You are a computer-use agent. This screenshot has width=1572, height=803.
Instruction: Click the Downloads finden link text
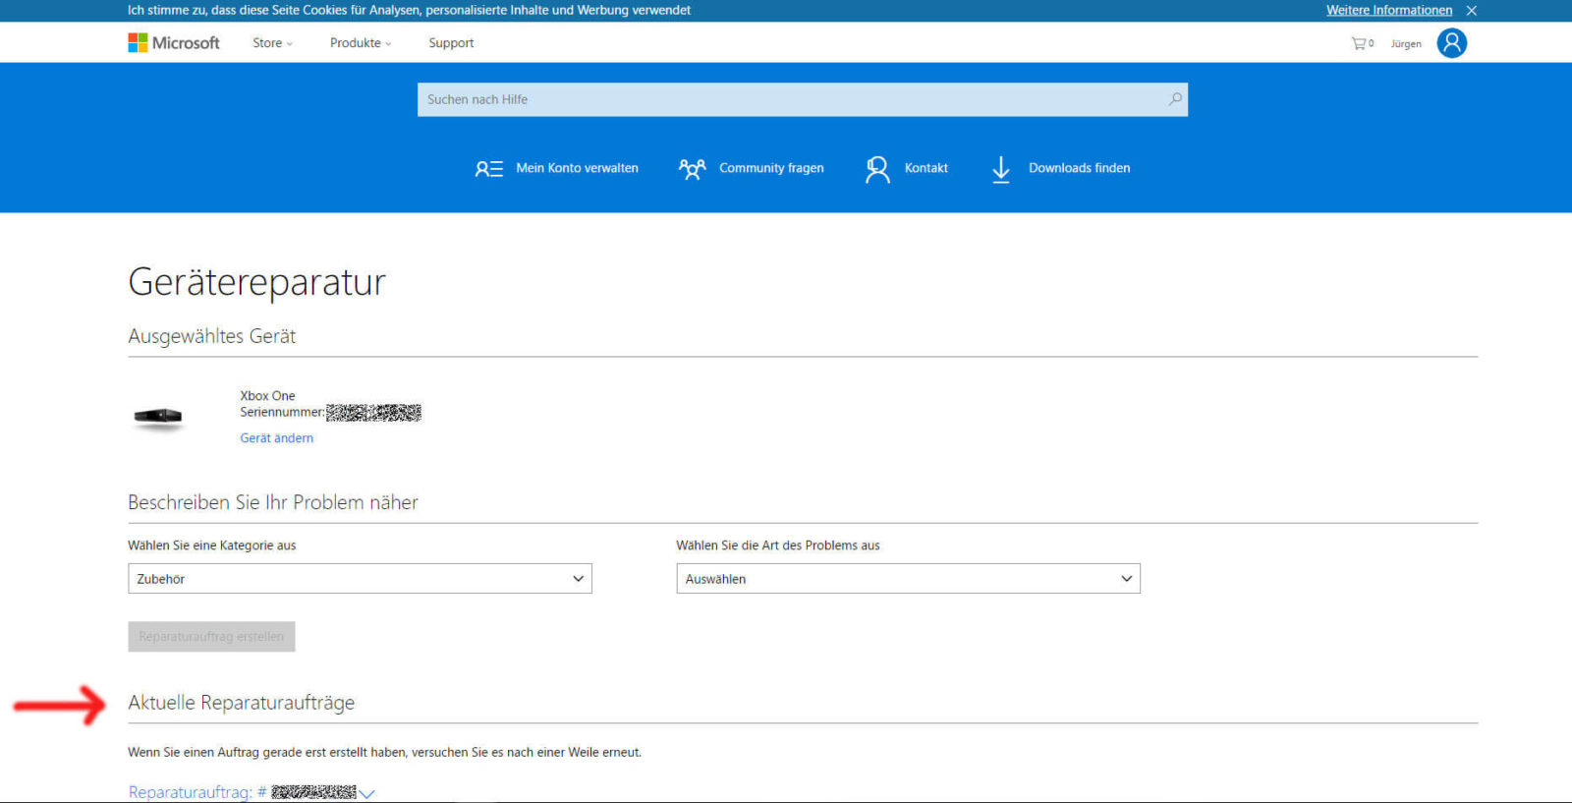[1080, 168]
